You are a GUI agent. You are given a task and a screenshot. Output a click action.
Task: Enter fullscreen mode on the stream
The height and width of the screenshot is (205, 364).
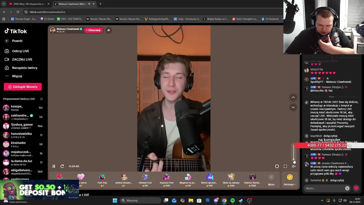tap(285, 166)
